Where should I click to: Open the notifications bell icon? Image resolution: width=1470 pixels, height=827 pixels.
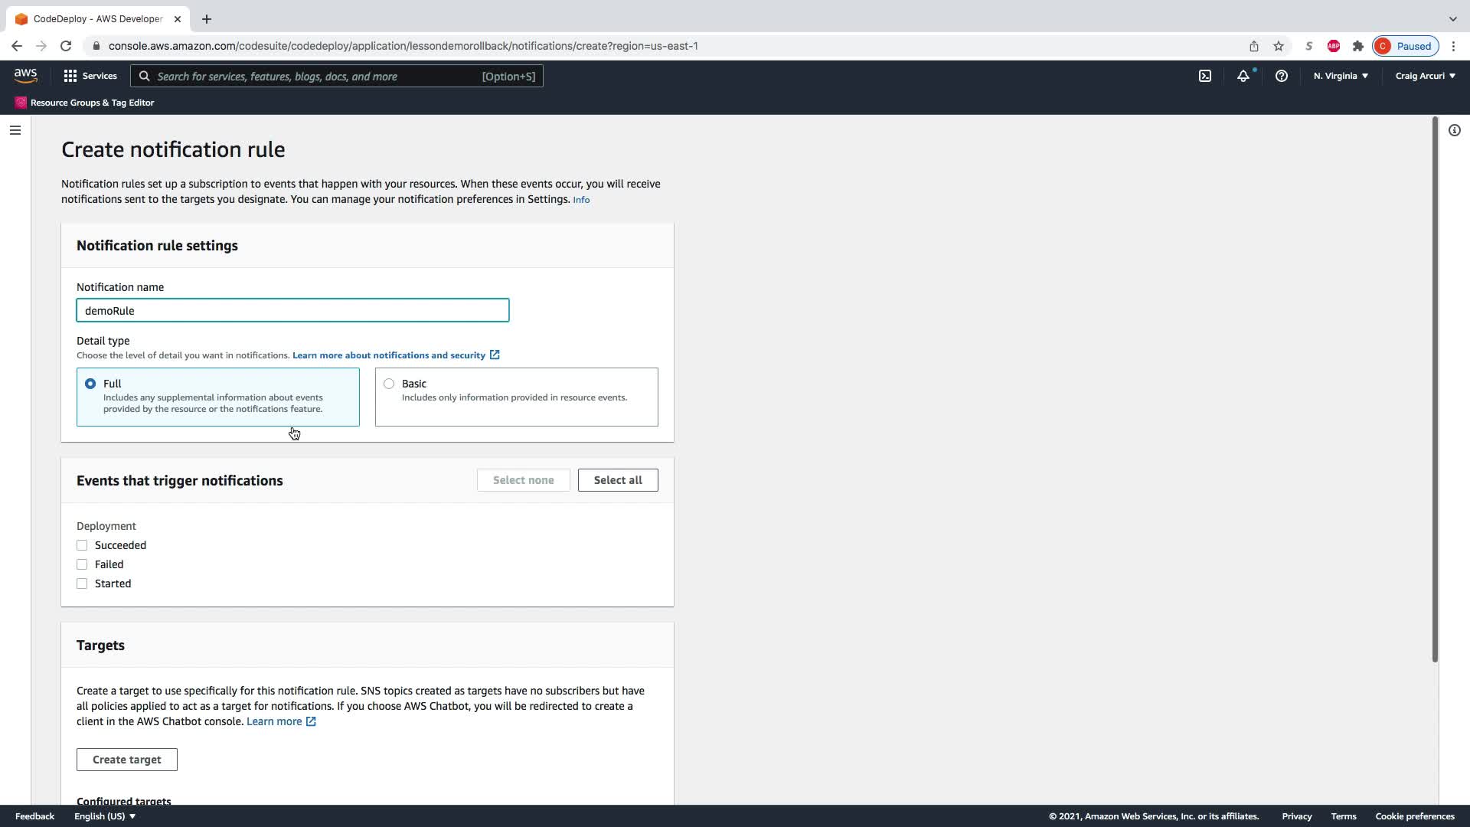(x=1243, y=76)
